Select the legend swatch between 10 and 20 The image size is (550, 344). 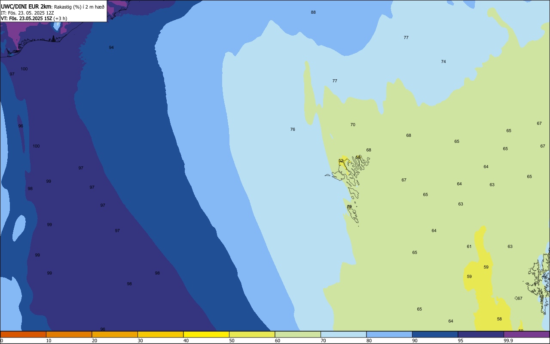pos(69,334)
